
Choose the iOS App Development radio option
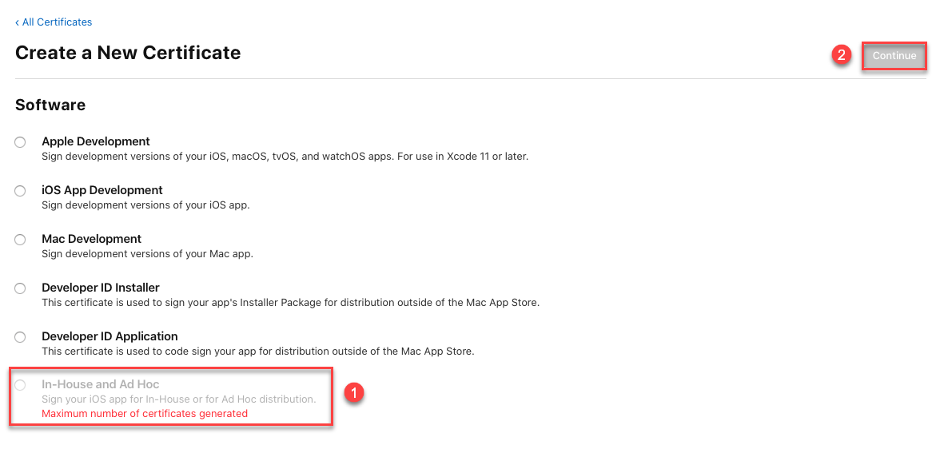pos(20,191)
